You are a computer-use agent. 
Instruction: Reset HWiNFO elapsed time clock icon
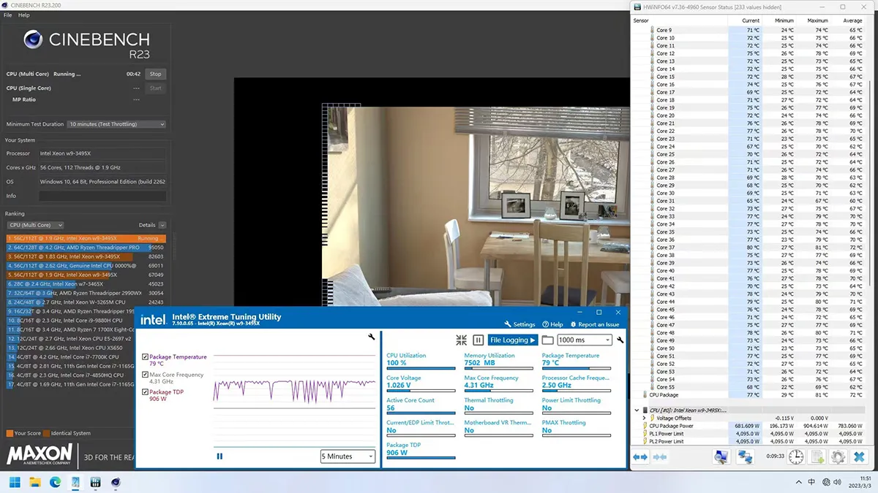coord(796,456)
